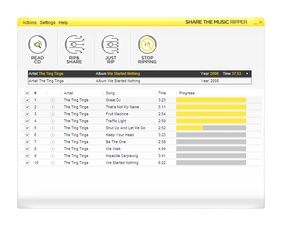Stop ripping with the Stop Ripping icon
Image resolution: width=282 pixels, height=226 pixels.
click(147, 45)
